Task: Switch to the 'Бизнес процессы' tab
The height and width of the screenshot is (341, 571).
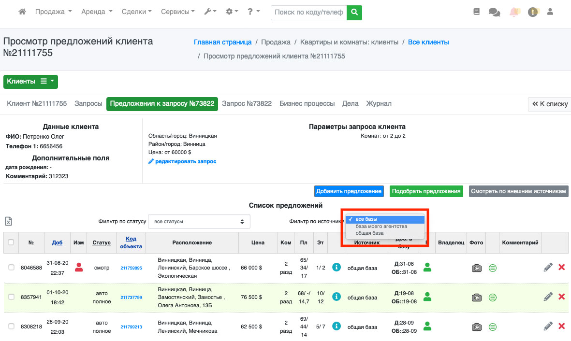Action: click(307, 103)
